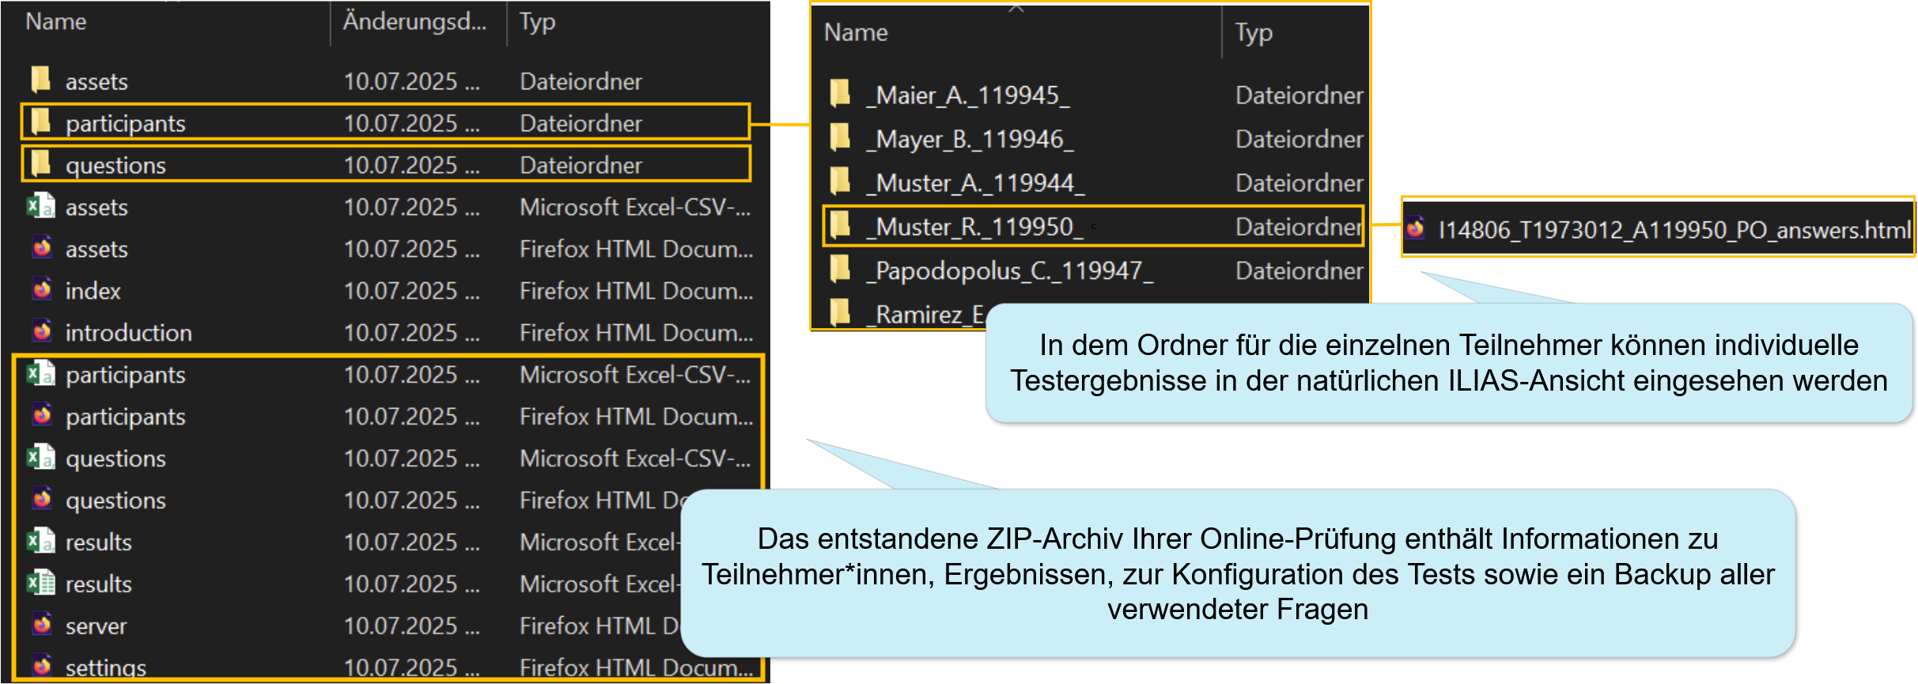Select the _Maier_A._119945_ folder name
Image resolution: width=1918 pixels, height=684 pixels.
(x=968, y=96)
